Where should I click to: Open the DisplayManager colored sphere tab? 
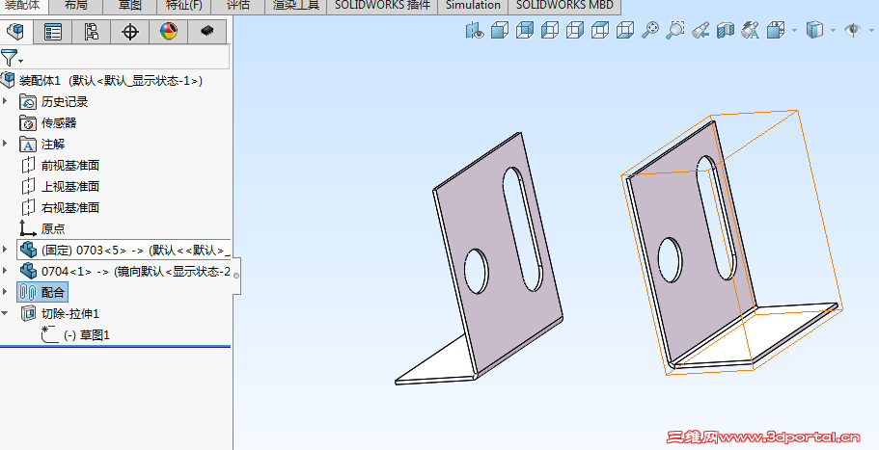(169, 32)
